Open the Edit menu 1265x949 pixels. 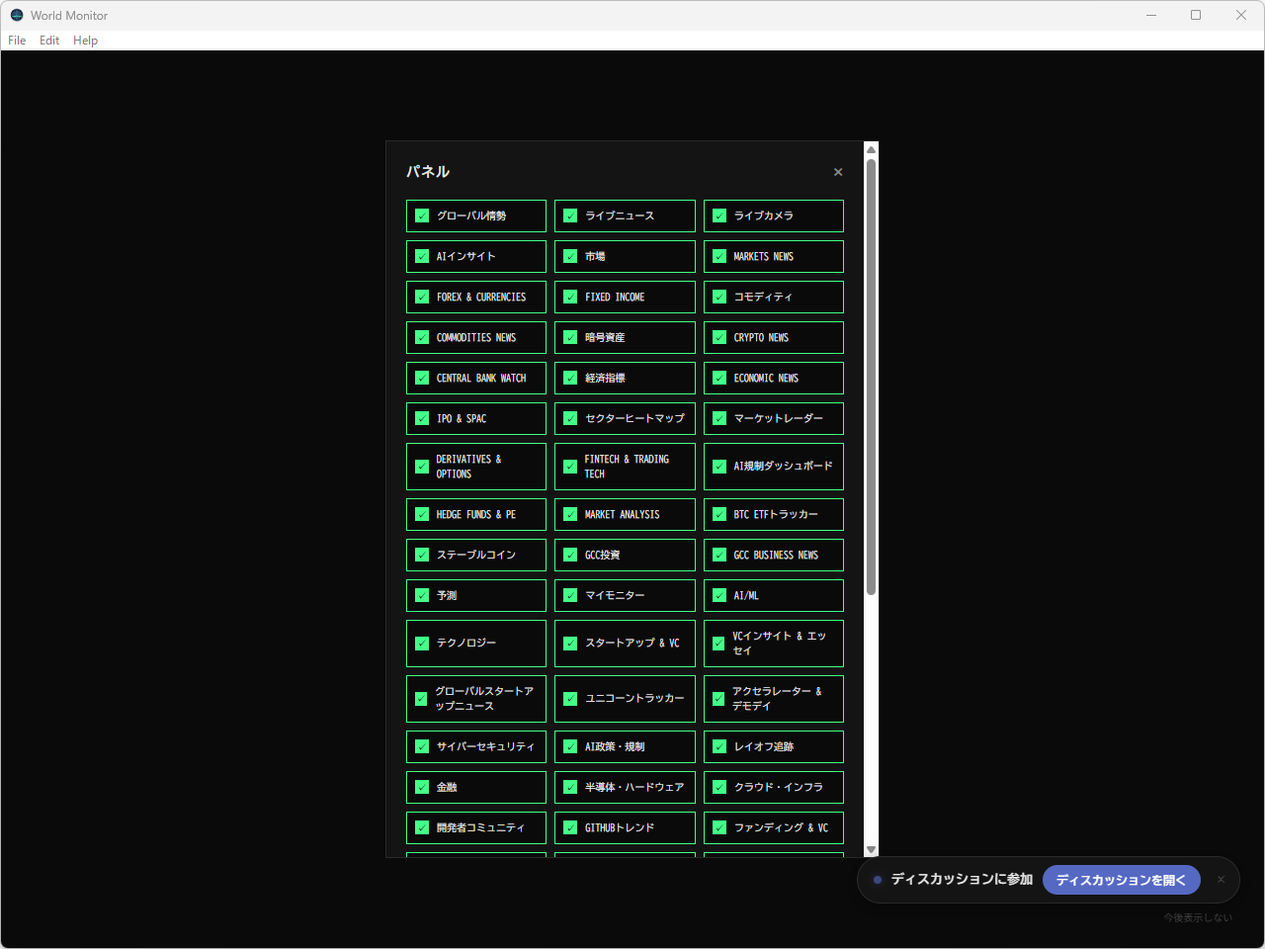[x=49, y=41]
